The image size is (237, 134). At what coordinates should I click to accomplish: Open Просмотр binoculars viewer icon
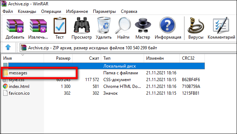tap(82, 25)
